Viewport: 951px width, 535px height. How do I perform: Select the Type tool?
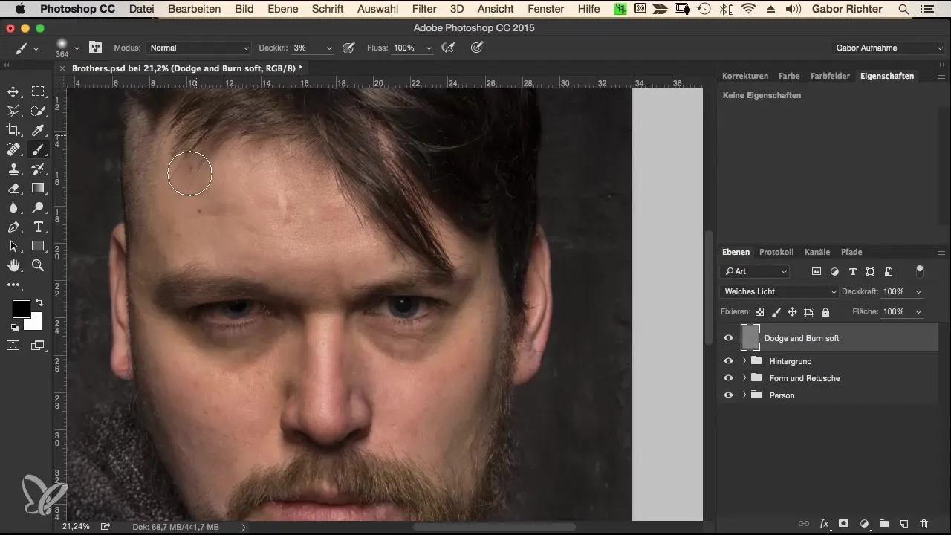pos(38,227)
